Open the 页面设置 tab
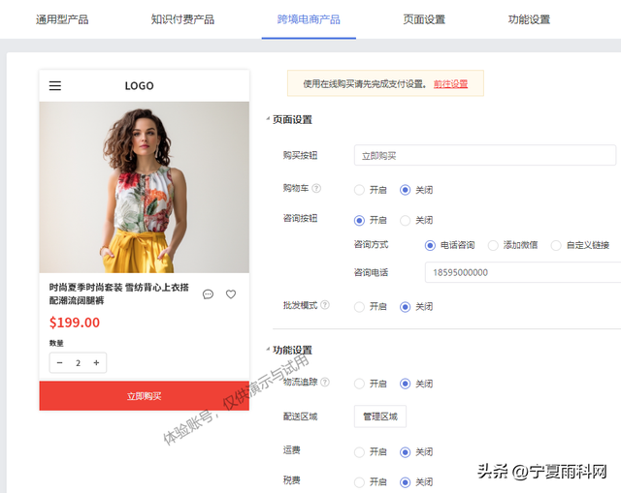 point(424,19)
